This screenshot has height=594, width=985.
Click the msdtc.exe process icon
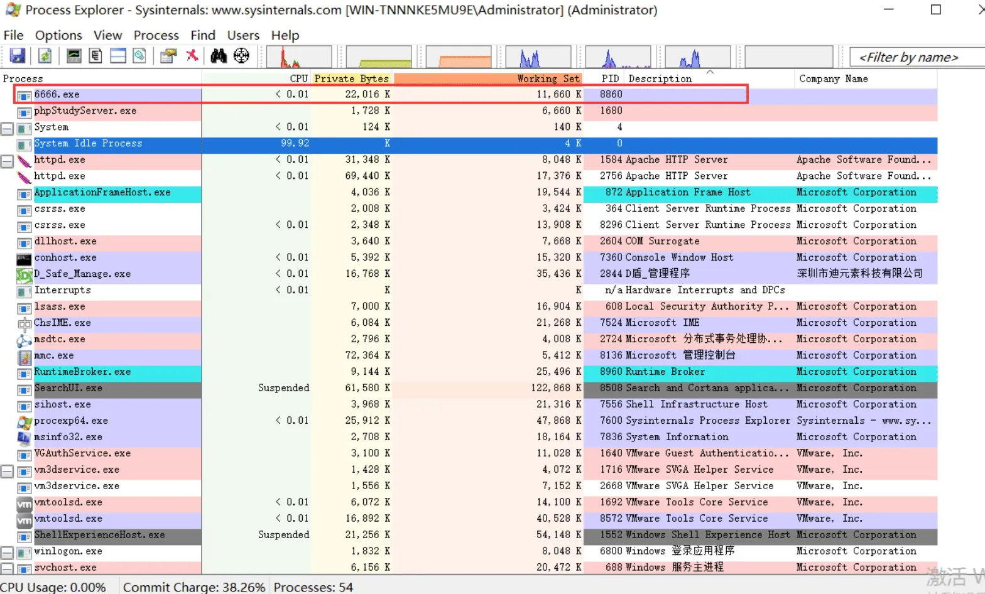click(x=24, y=340)
